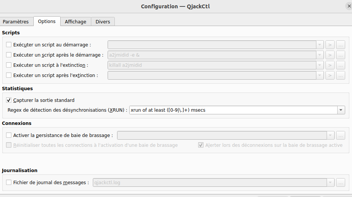
Task: Click the ">" button beside post-shutdown script field
Action: (330, 75)
